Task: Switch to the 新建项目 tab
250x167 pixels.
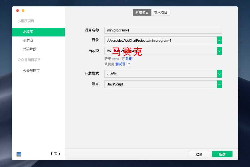Action: pyautogui.click(x=142, y=12)
